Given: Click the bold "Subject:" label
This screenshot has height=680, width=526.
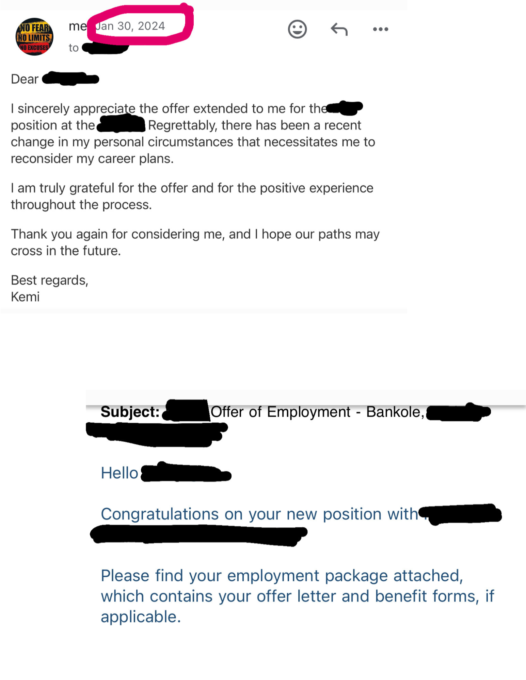Looking at the screenshot, I should (x=130, y=412).
